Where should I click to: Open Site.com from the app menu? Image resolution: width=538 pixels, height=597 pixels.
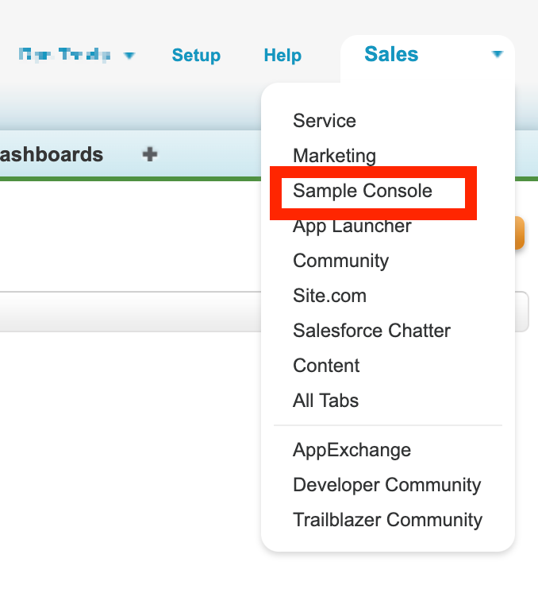click(329, 296)
